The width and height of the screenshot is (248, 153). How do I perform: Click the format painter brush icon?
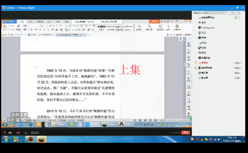tap(18, 26)
